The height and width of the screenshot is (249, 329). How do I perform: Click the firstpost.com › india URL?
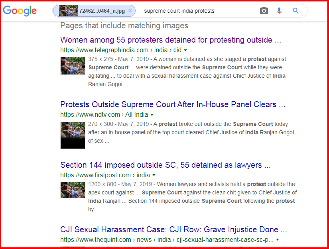point(105,175)
